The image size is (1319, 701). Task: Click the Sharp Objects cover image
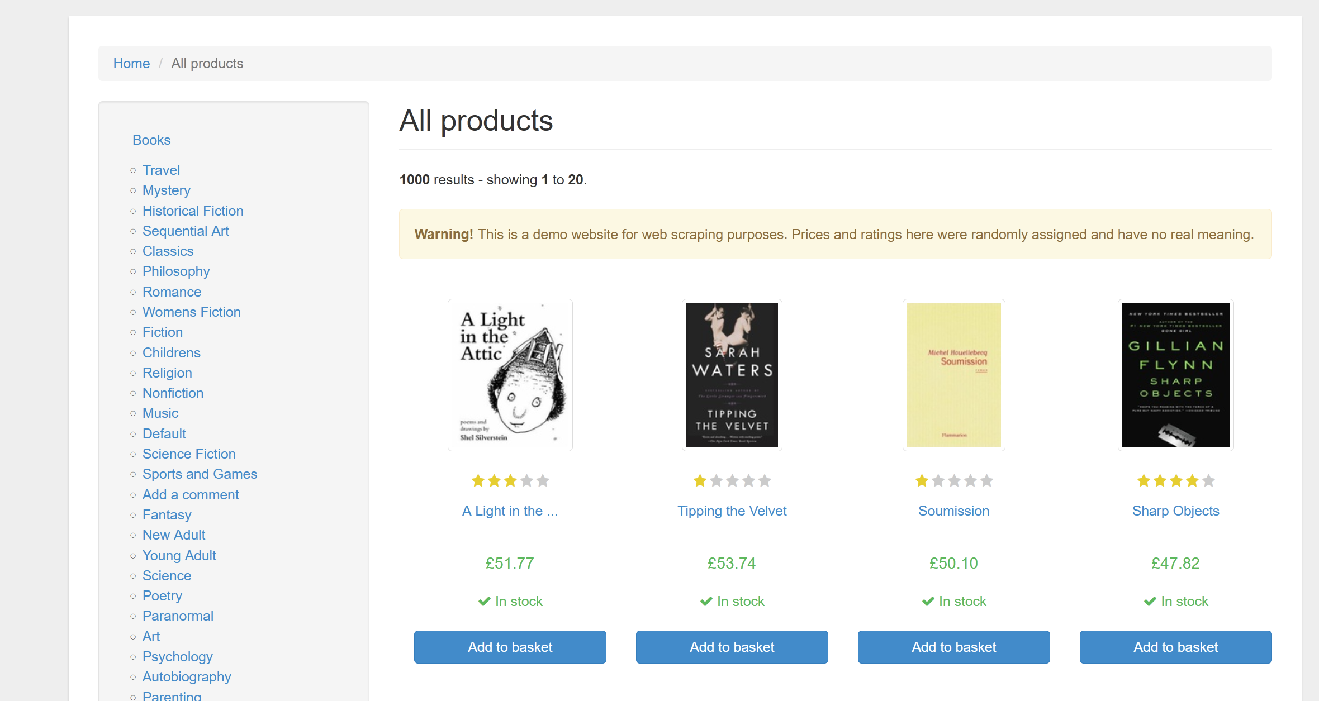[1175, 375]
